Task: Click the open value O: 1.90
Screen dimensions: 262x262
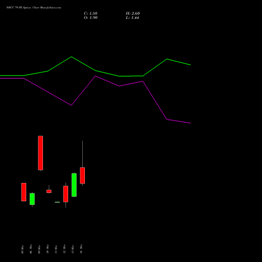Action: [91, 18]
